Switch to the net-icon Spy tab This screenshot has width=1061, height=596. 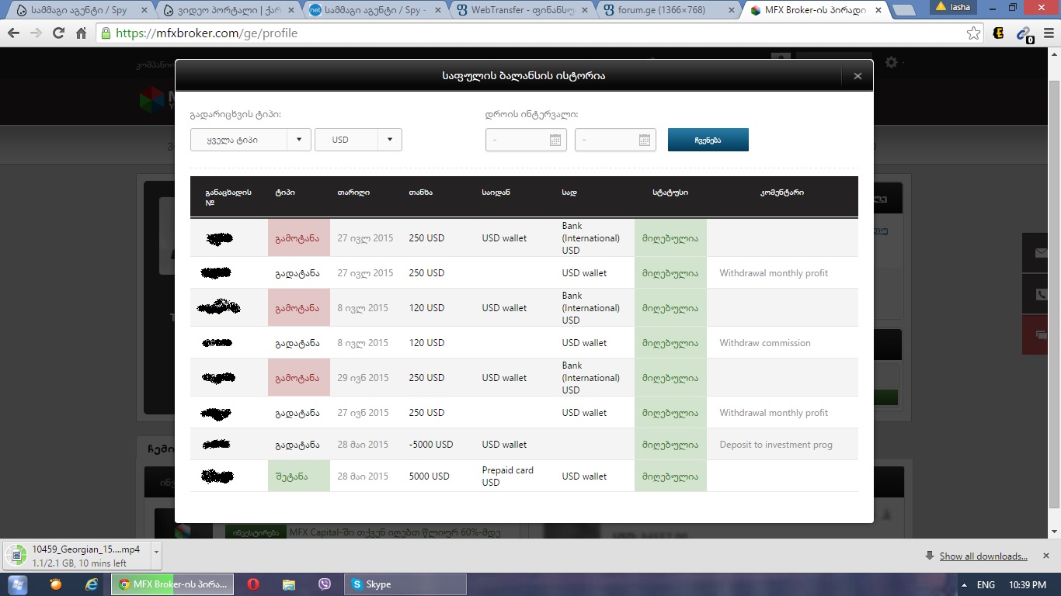pos(375,10)
